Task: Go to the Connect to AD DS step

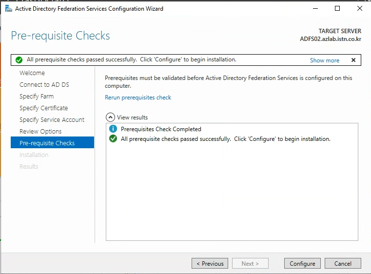Action: coord(44,84)
